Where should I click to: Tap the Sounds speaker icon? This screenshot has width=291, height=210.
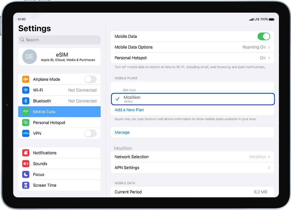click(26, 164)
